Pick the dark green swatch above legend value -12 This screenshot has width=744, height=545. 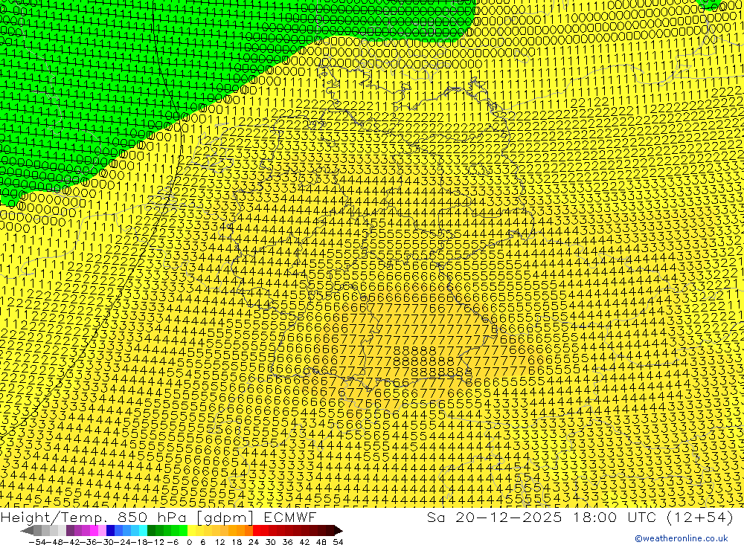[151, 530]
